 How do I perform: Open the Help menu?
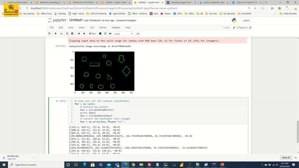[x=128, y=28]
